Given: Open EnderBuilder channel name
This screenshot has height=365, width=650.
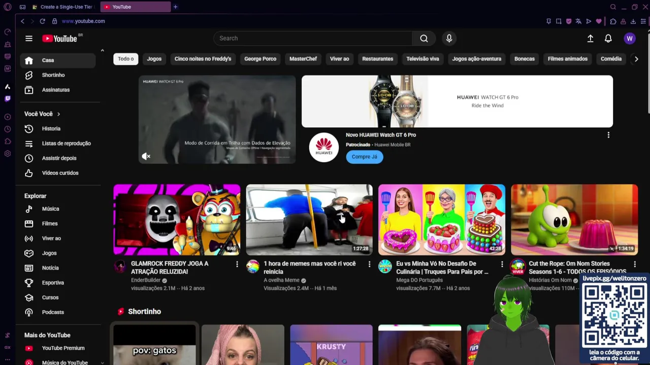Looking at the screenshot, I should pyautogui.click(x=146, y=280).
